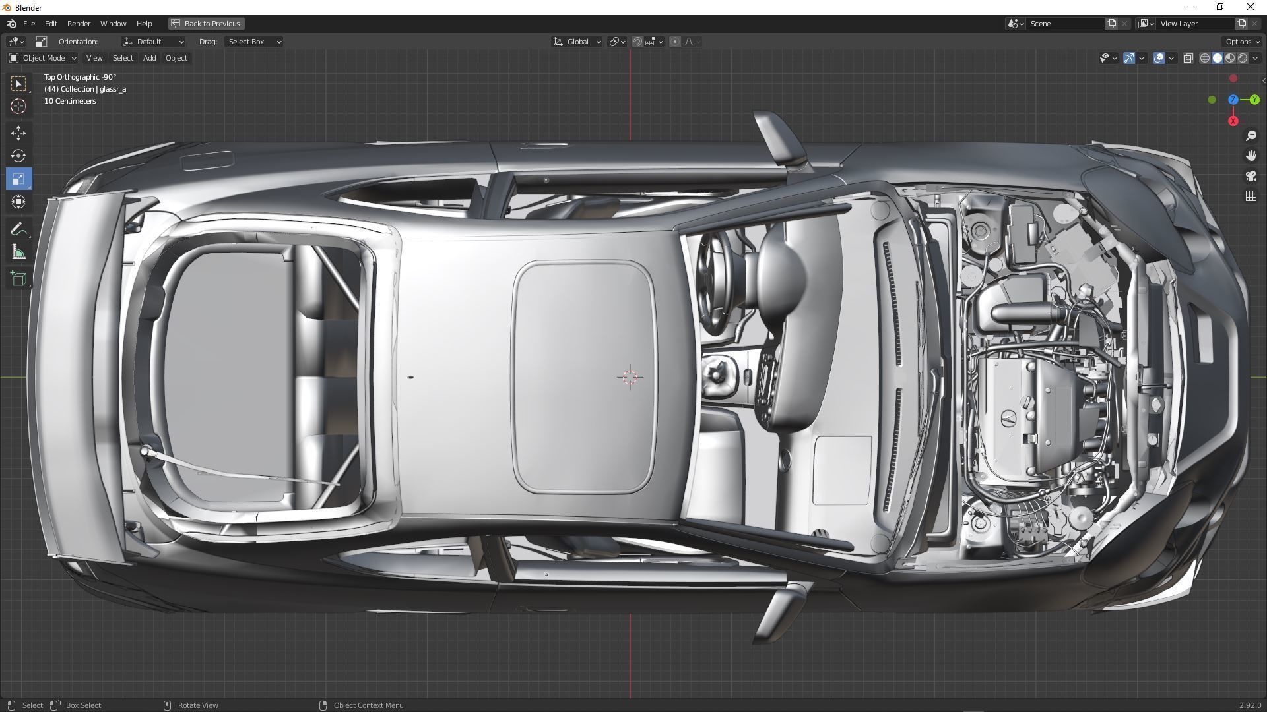The width and height of the screenshot is (1267, 712).
Task: Remove the View Layer with X icon
Action: click(x=1254, y=24)
